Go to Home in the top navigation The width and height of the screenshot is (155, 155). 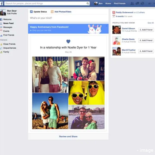[108, 3]
